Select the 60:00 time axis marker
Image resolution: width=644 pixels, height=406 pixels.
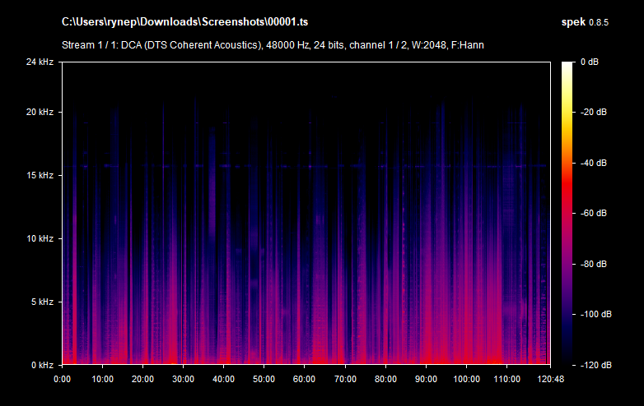coord(304,379)
